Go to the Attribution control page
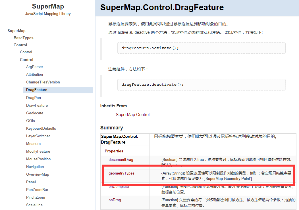This screenshot has width=299, height=210. click(x=34, y=74)
